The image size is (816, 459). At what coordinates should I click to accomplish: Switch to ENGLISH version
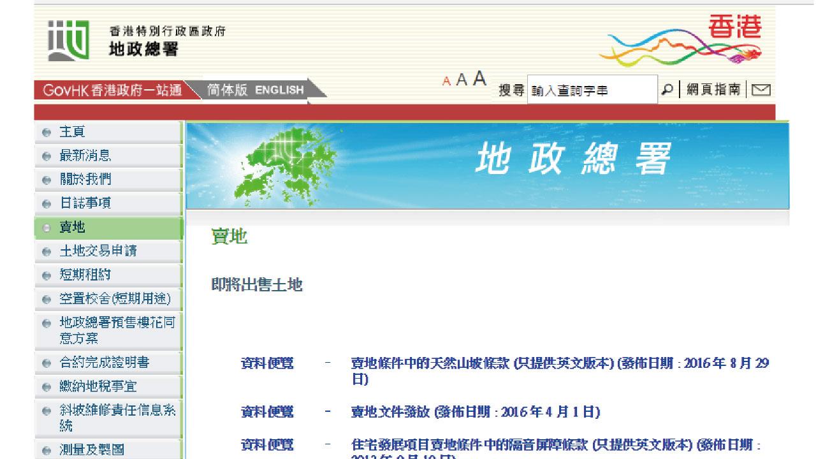pos(279,90)
